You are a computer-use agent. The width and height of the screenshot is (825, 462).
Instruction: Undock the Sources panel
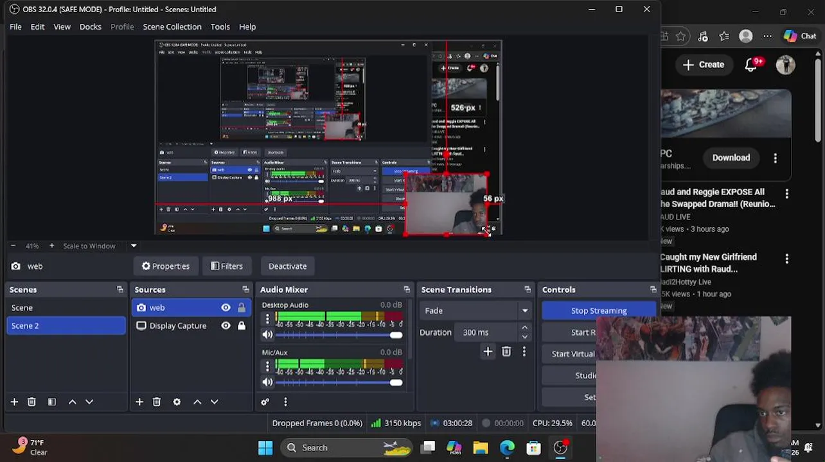click(245, 289)
